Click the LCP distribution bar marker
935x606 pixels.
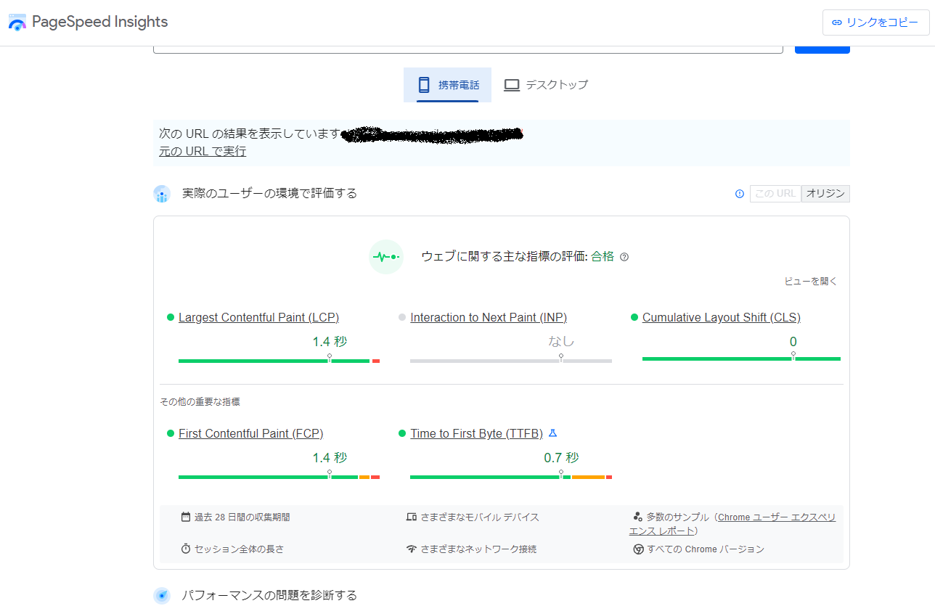[x=330, y=358]
